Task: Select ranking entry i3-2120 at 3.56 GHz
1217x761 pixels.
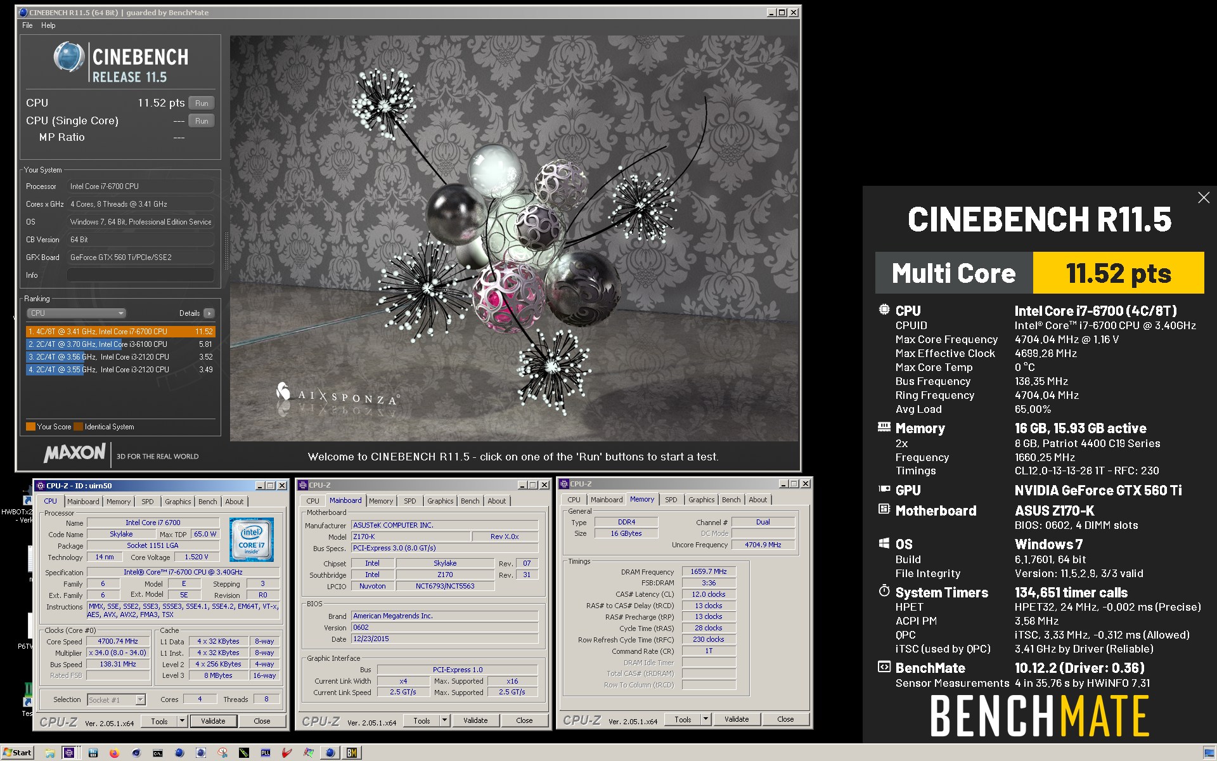Action: coord(120,357)
